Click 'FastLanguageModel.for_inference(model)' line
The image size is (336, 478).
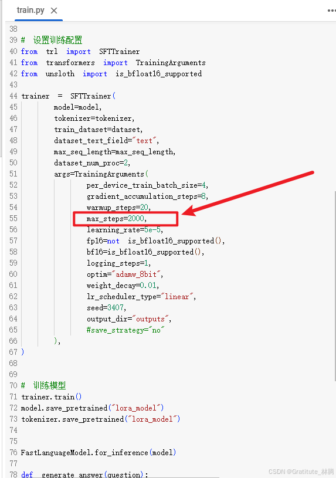tap(98, 452)
